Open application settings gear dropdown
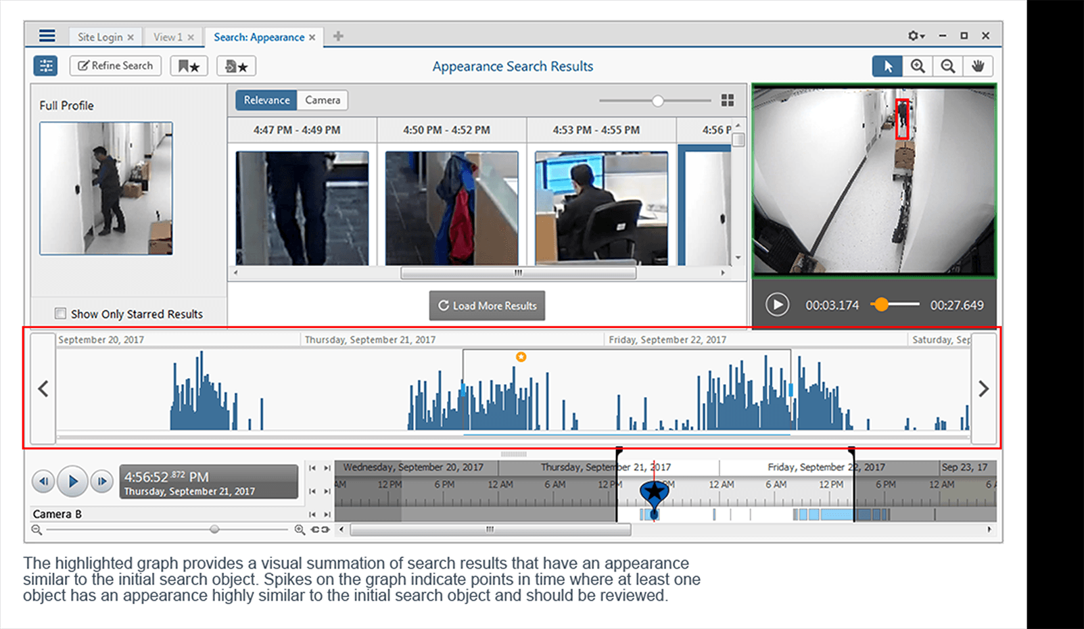This screenshot has height=629, width=1084. click(x=916, y=36)
